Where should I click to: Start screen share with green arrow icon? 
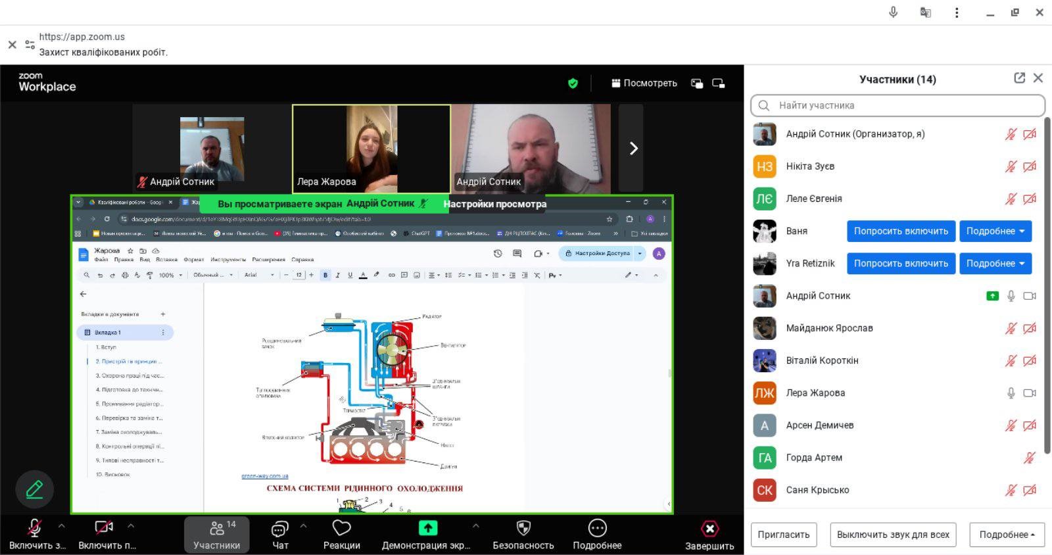point(427,529)
